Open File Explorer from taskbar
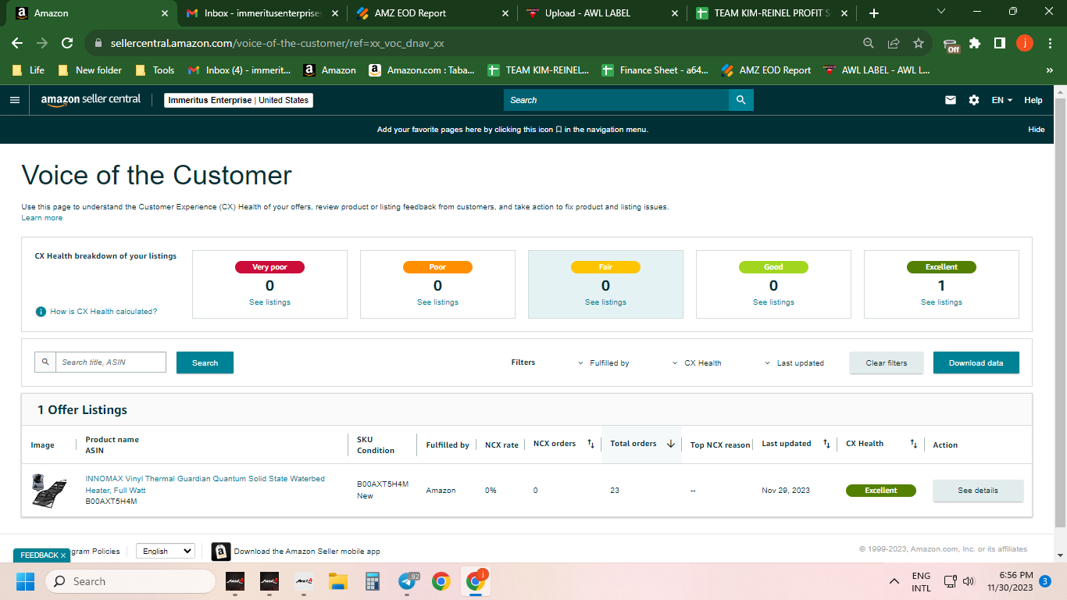 coord(337,581)
